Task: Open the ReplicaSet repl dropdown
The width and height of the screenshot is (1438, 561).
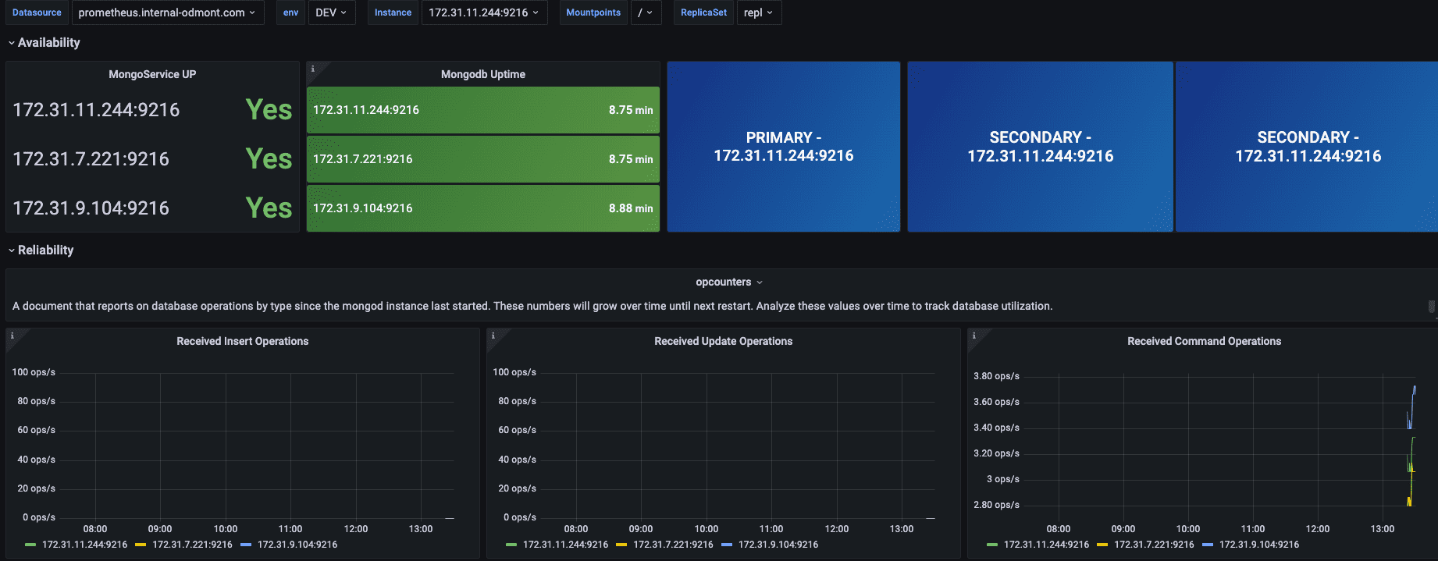Action: pos(759,12)
